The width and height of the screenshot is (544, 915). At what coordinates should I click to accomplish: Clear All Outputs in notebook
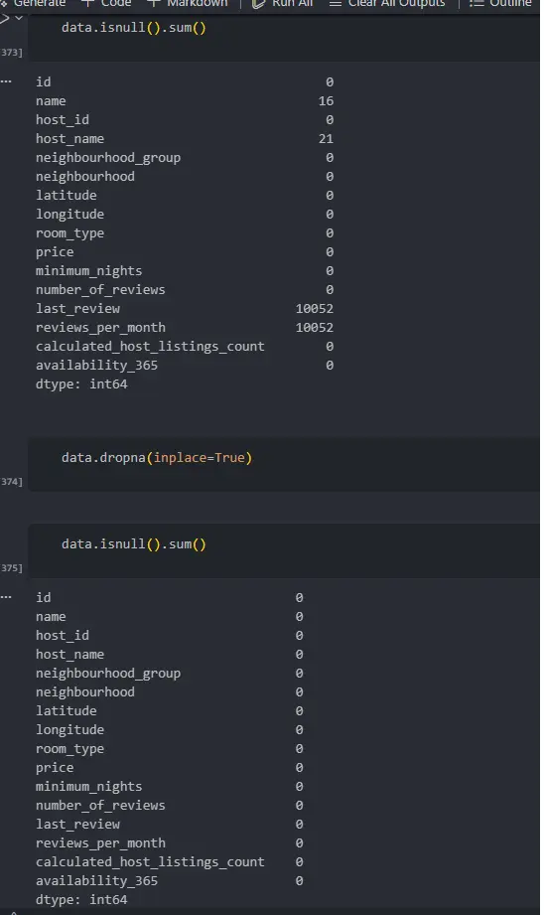click(x=387, y=4)
